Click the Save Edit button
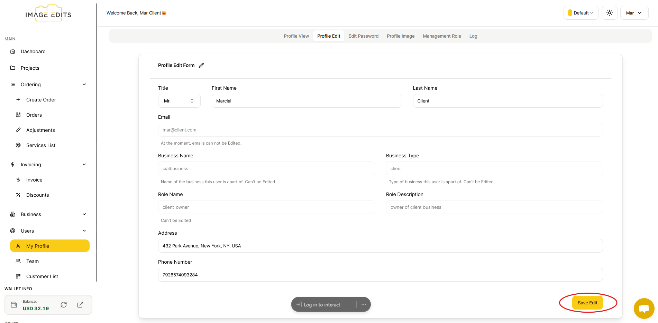658x323 pixels. pyautogui.click(x=587, y=303)
